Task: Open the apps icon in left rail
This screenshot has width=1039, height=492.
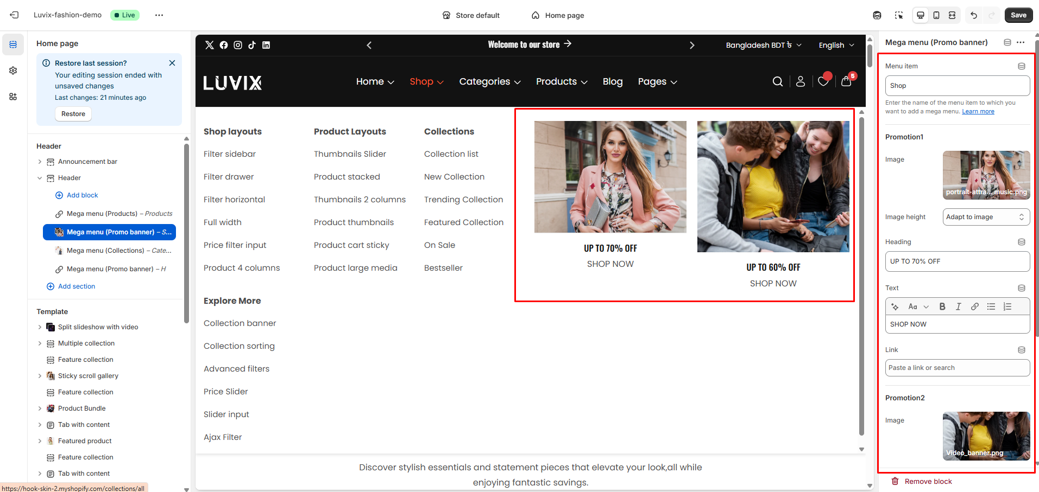Action: (13, 97)
